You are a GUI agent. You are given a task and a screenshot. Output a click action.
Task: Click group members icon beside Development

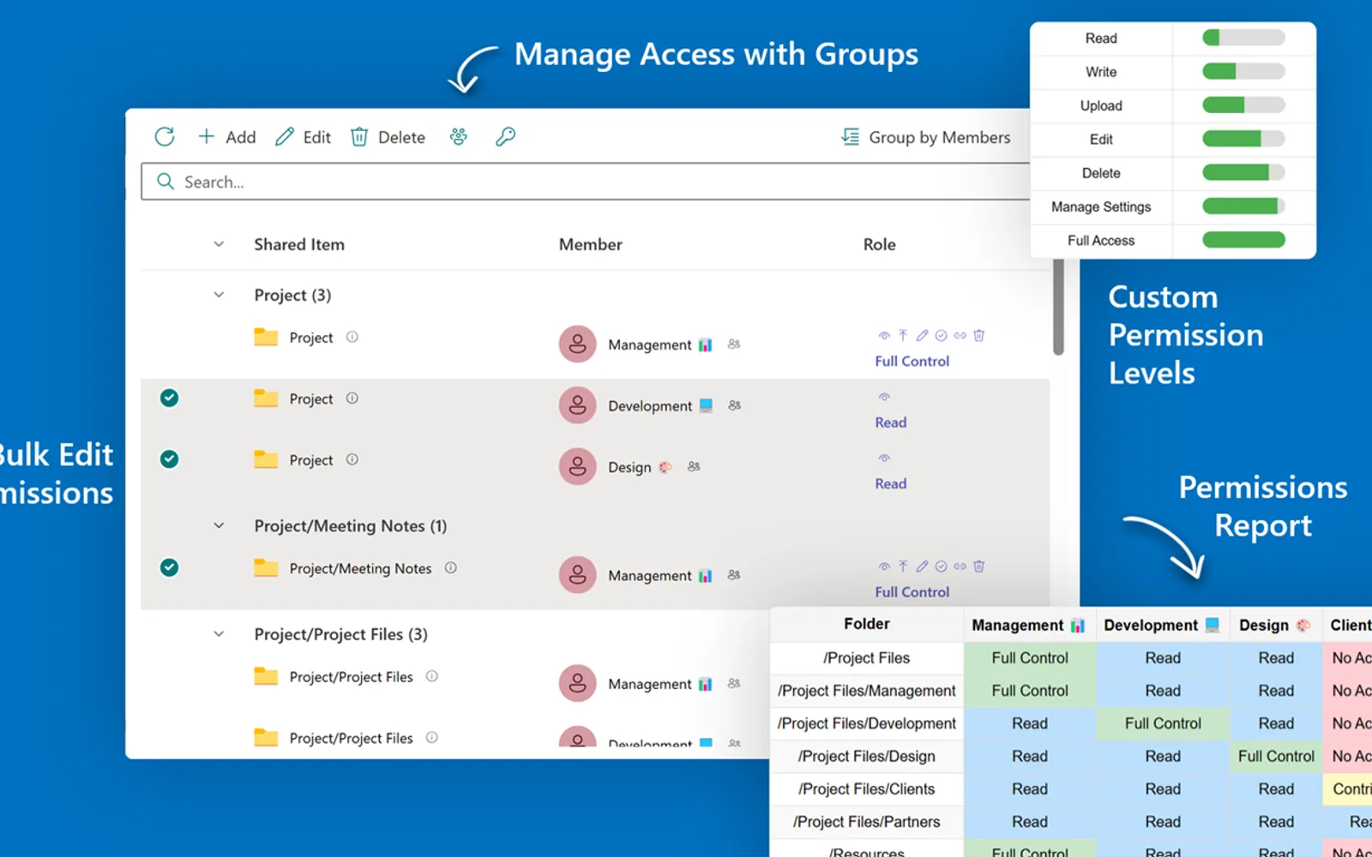click(735, 405)
